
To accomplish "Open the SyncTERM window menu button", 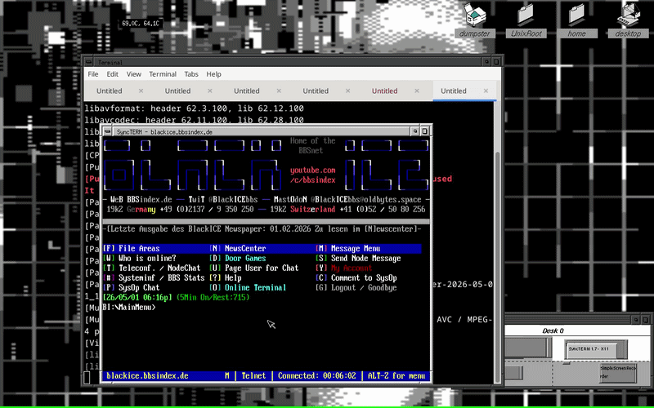I will pyautogui.click(x=108, y=131).
